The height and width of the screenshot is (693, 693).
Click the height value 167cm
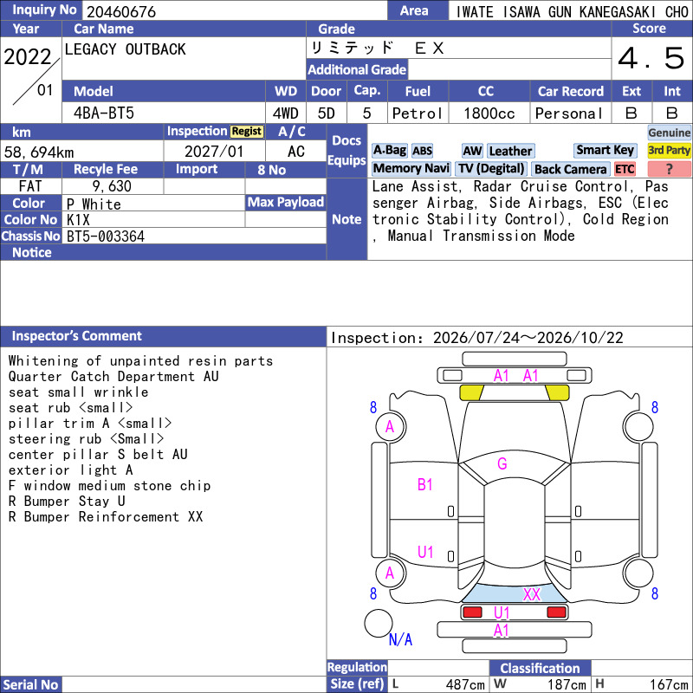(x=669, y=685)
